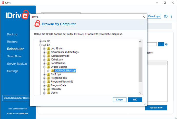Screen dimensions: 177x119
Task: Click the blue browse ellipsis button
Action: [161, 44]
